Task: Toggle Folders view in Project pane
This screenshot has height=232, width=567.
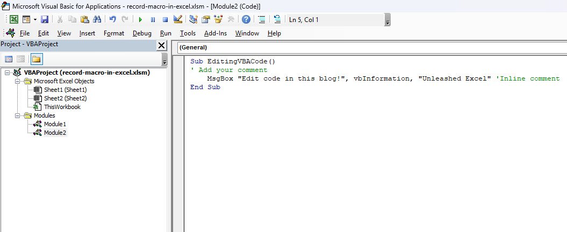Action: (37, 59)
